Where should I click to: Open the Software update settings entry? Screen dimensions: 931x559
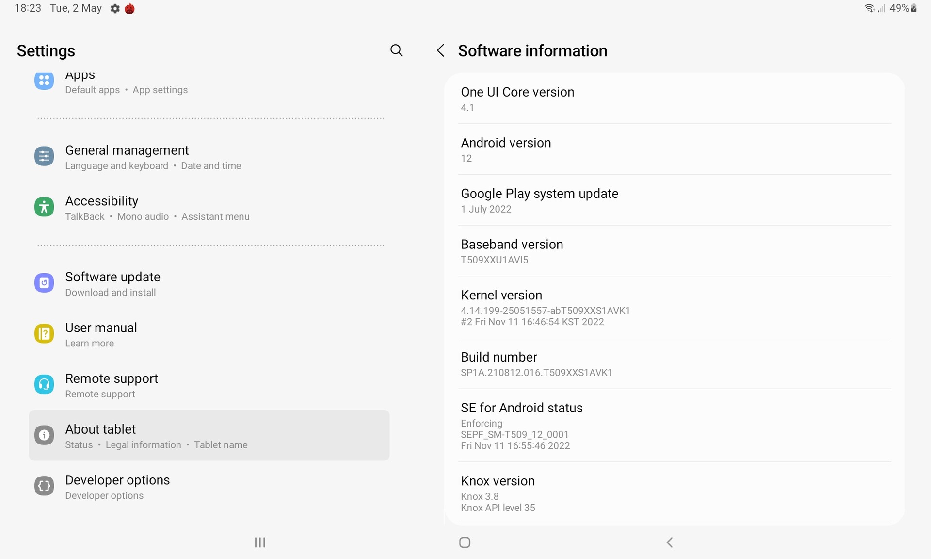click(x=209, y=284)
